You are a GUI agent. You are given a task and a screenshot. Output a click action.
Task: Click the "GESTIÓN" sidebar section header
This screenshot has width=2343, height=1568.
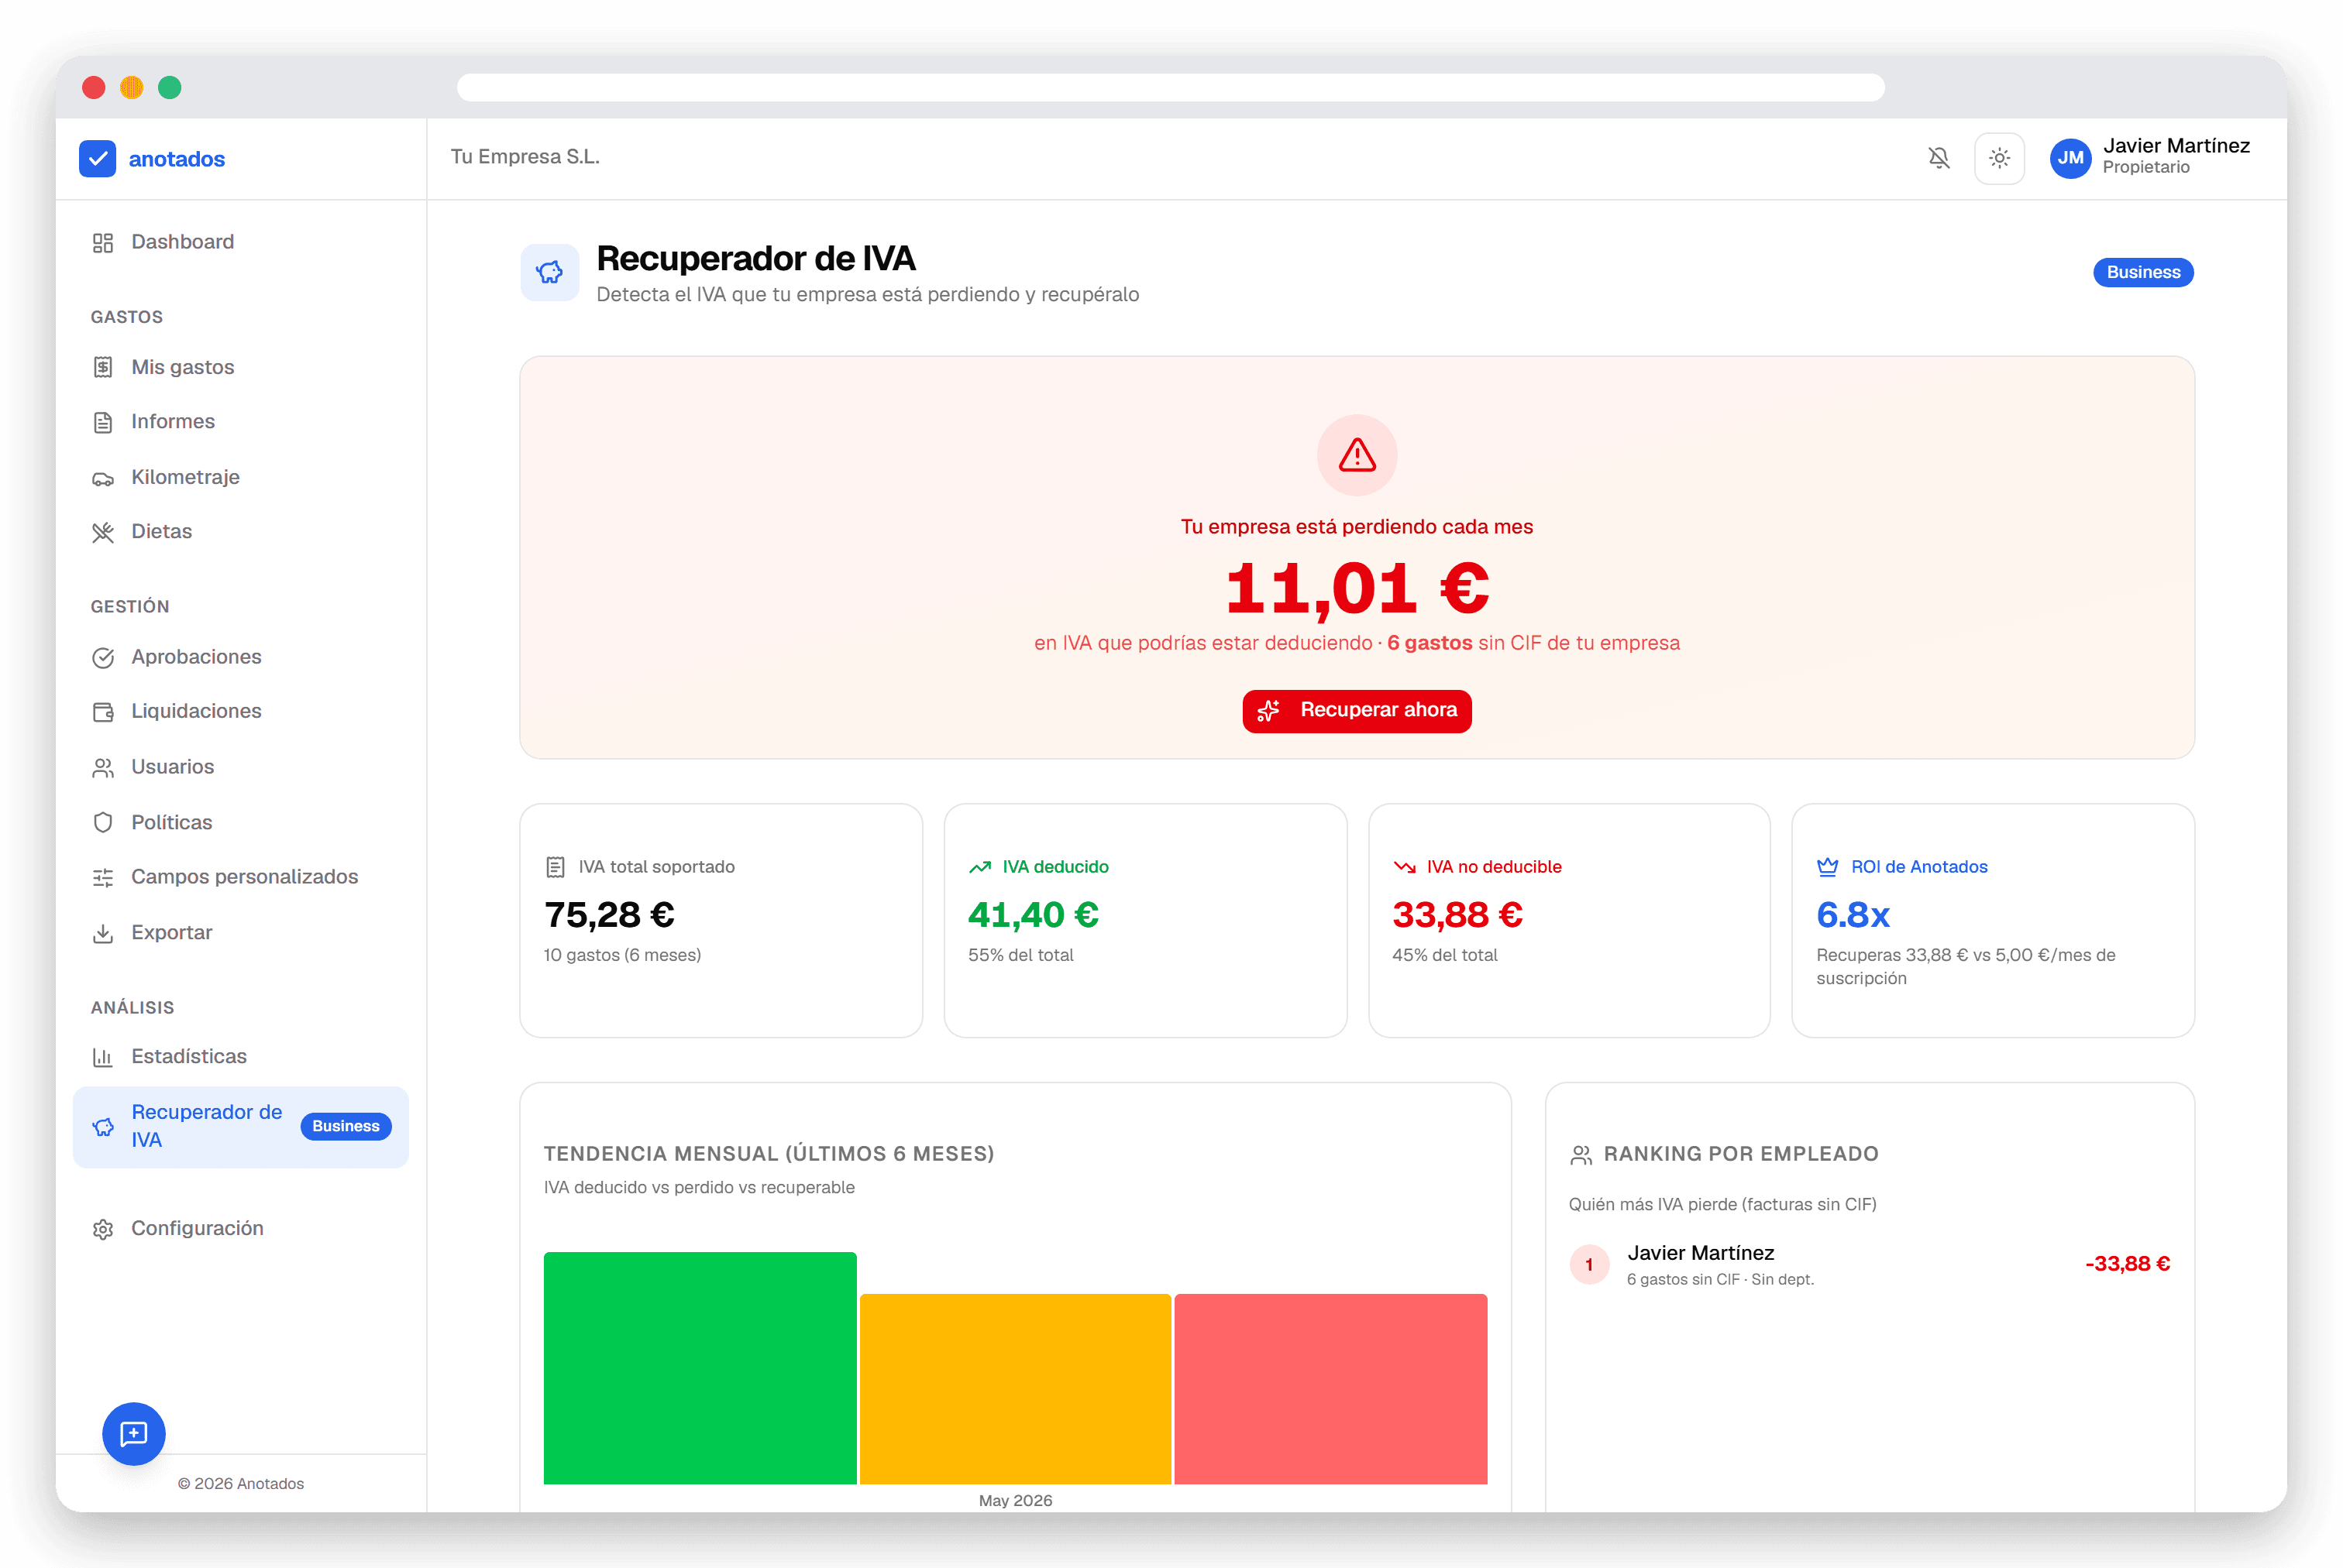[x=130, y=607]
